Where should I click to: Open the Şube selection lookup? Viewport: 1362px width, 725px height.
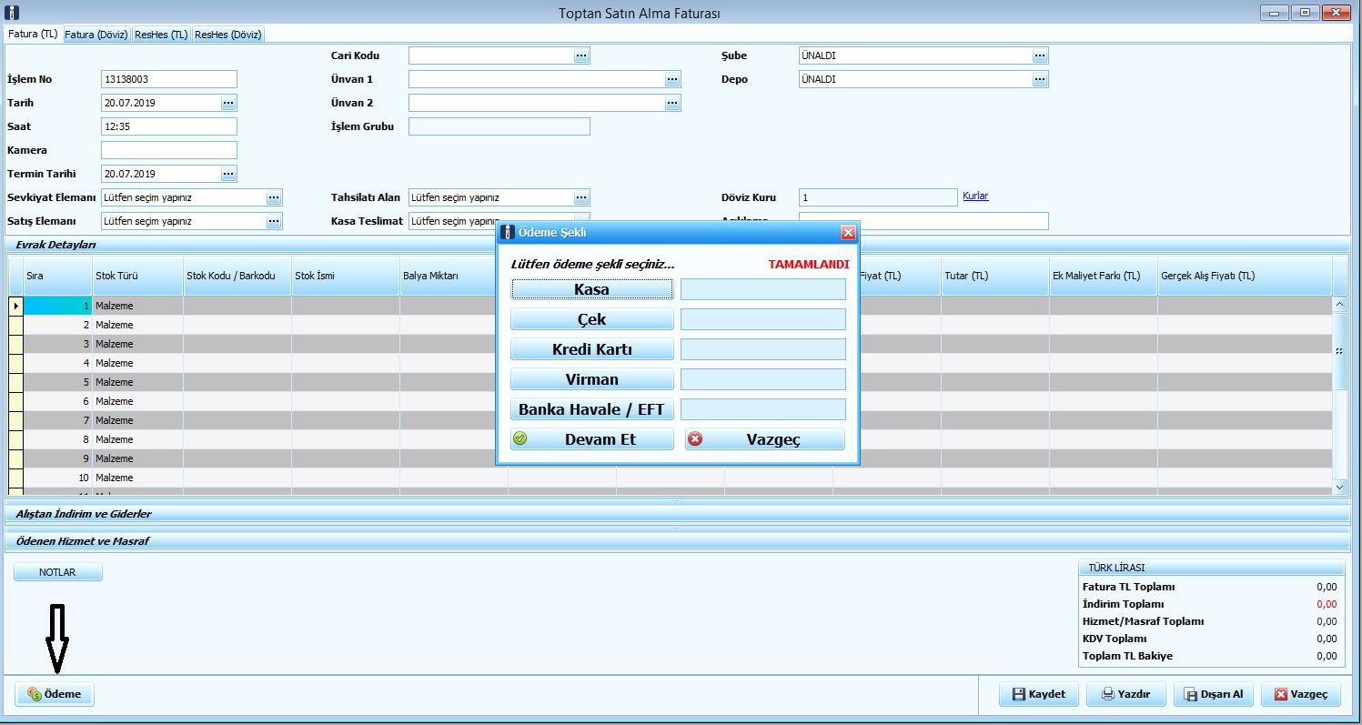click(x=1040, y=55)
